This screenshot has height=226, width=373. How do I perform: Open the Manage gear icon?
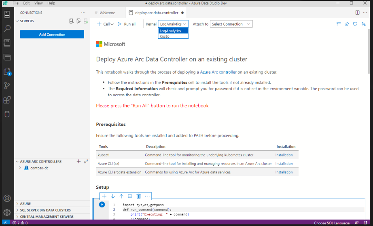(7, 212)
